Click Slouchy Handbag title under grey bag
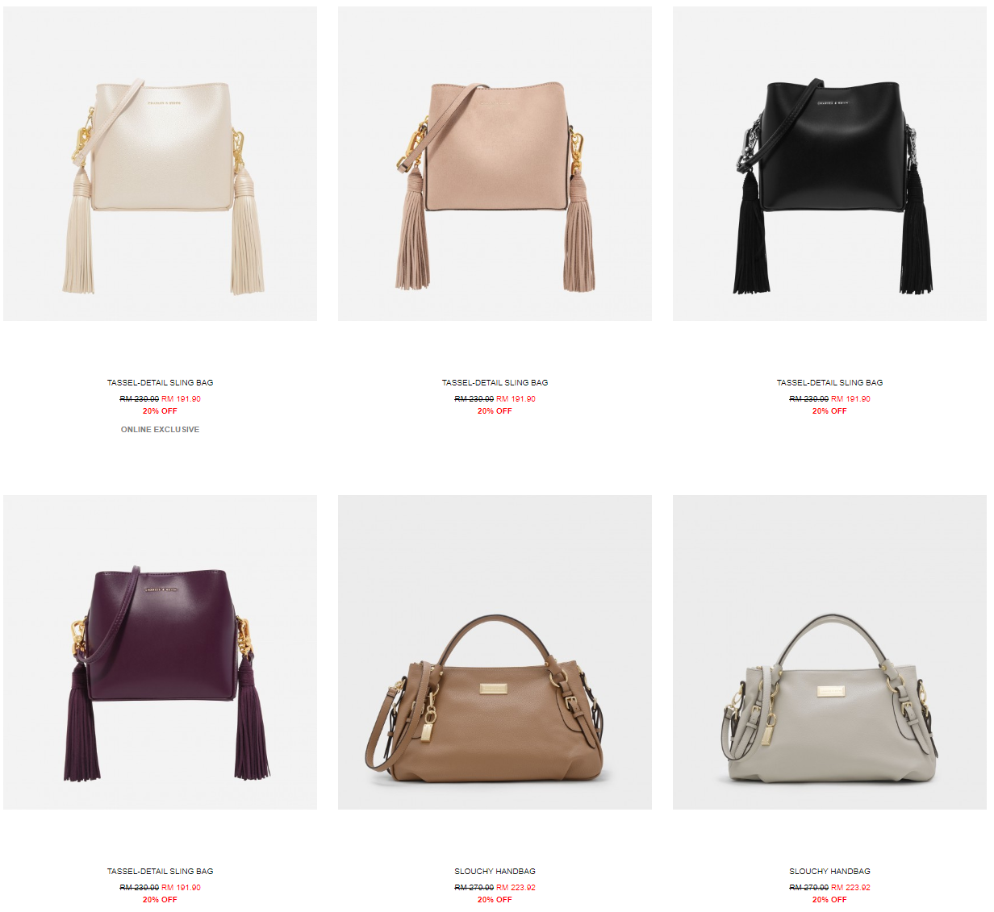This screenshot has height=912, width=994. 829,872
